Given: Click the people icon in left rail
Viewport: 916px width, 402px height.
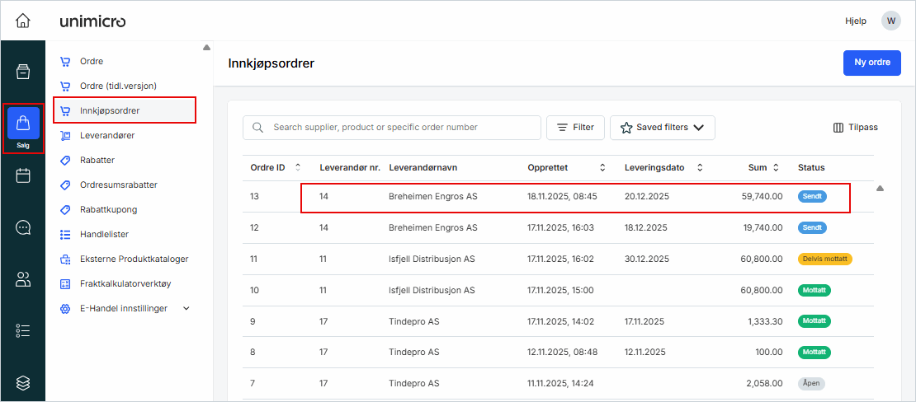Looking at the screenshot, I should [x=23, y=279].
